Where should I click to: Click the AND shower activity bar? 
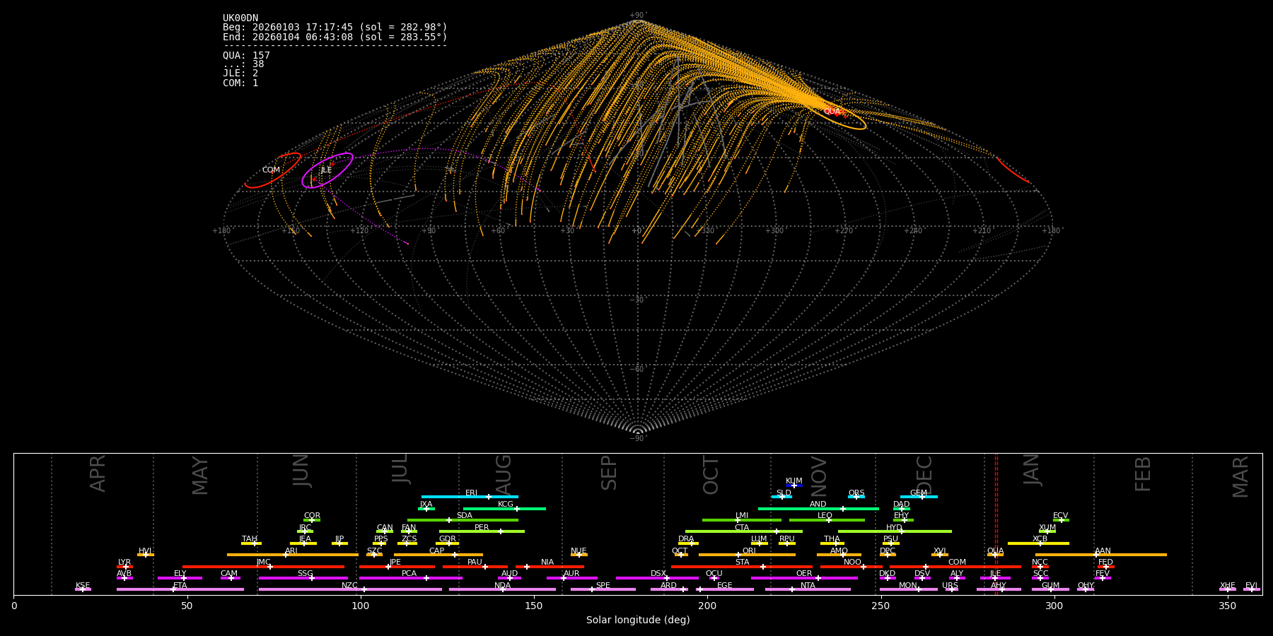pyautogui.click(x=818, y=509)
